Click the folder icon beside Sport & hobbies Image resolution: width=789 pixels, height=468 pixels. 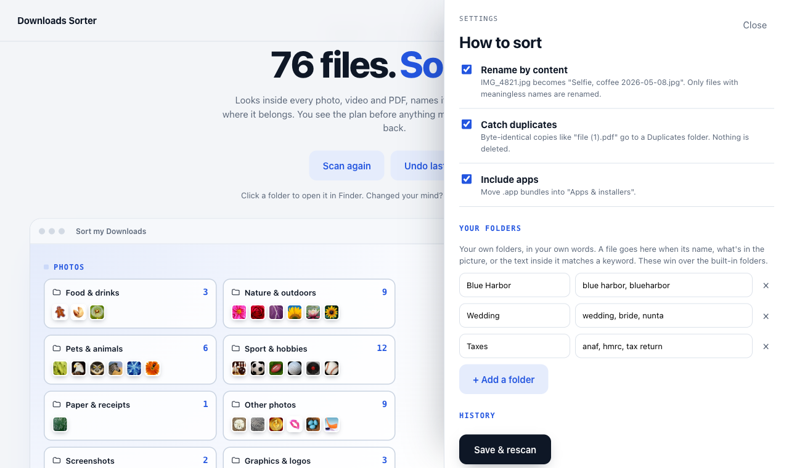[x=235, y=349]
